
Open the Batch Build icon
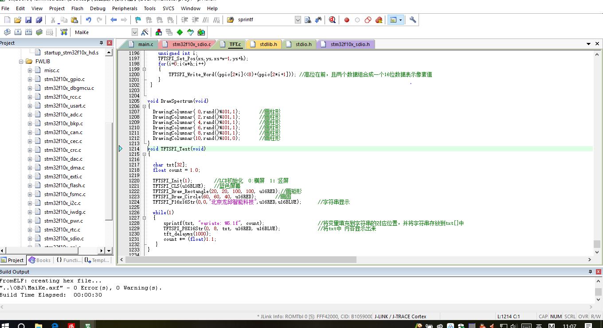(x=39, y=32)
